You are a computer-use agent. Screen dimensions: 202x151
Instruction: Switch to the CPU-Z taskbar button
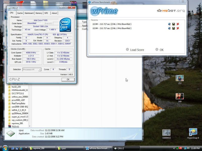click(126, 148)
